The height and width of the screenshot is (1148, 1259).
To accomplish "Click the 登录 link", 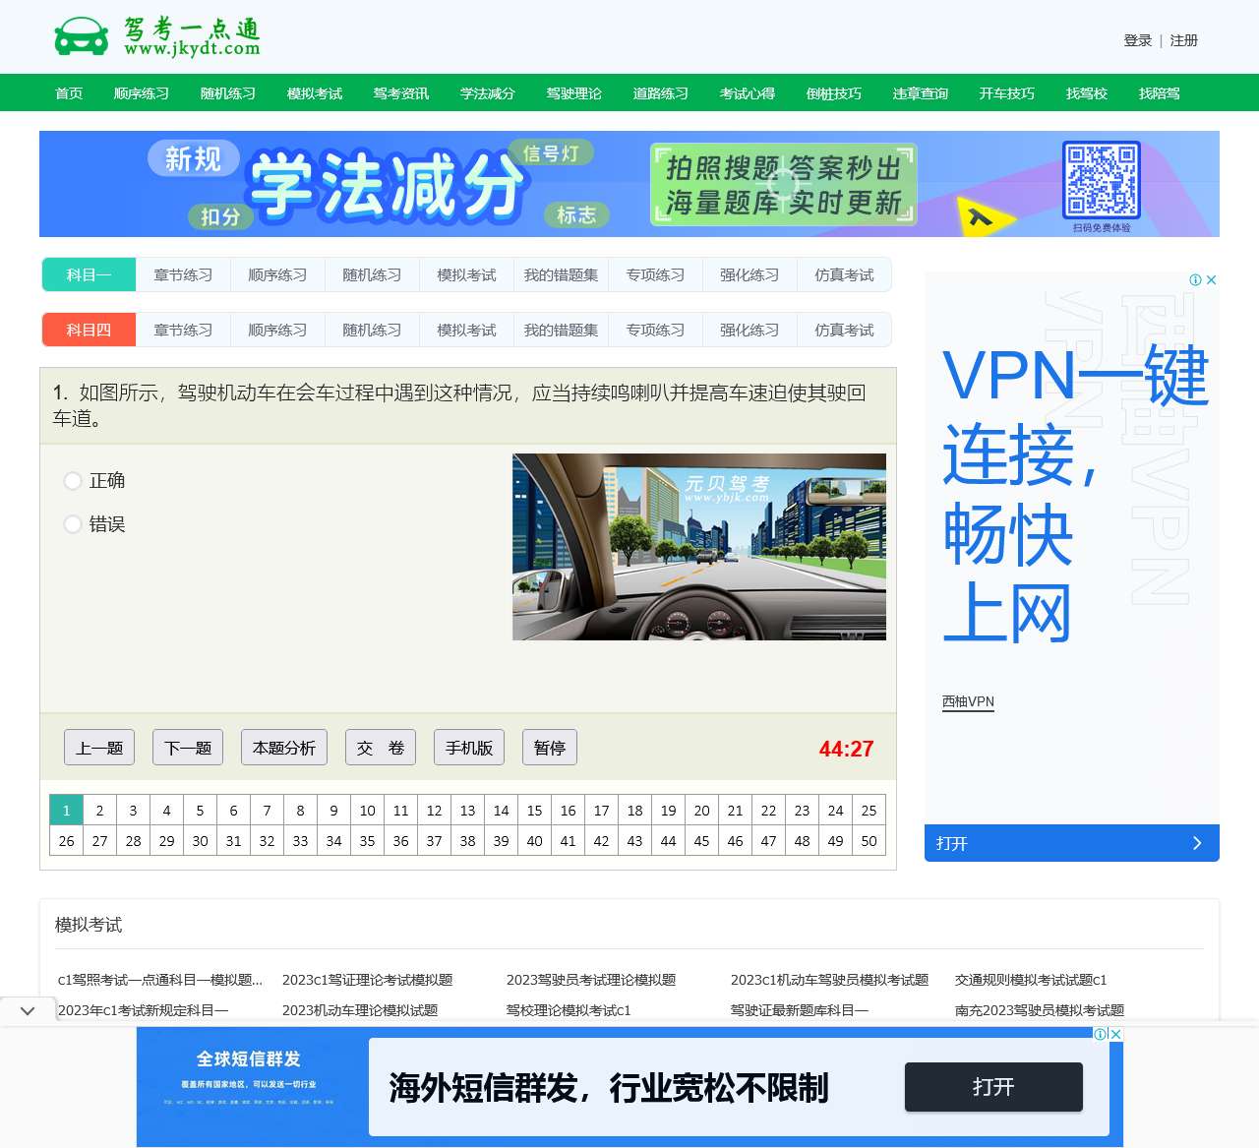I will point(1137,40).
